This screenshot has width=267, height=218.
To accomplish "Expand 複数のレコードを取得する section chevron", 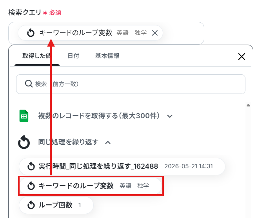I will pyautogui.click(x=170, y=116).
